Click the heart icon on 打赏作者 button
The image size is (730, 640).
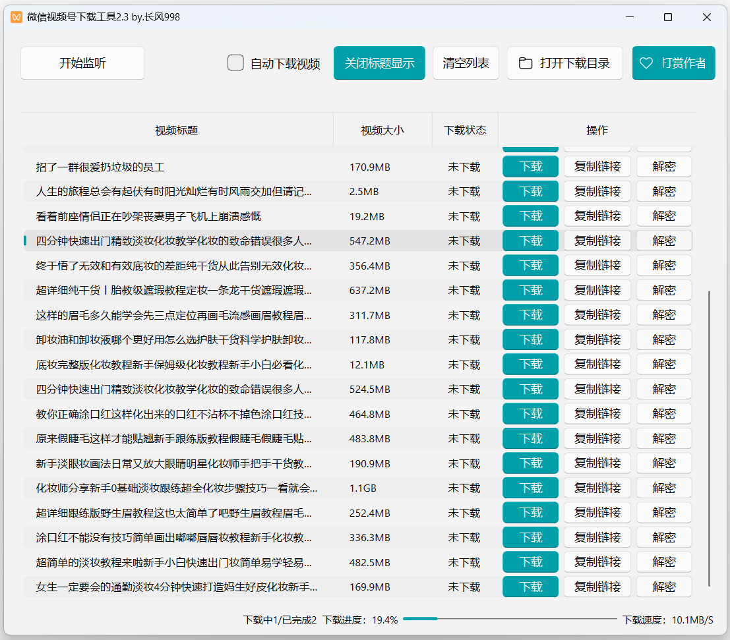(646, 63)
